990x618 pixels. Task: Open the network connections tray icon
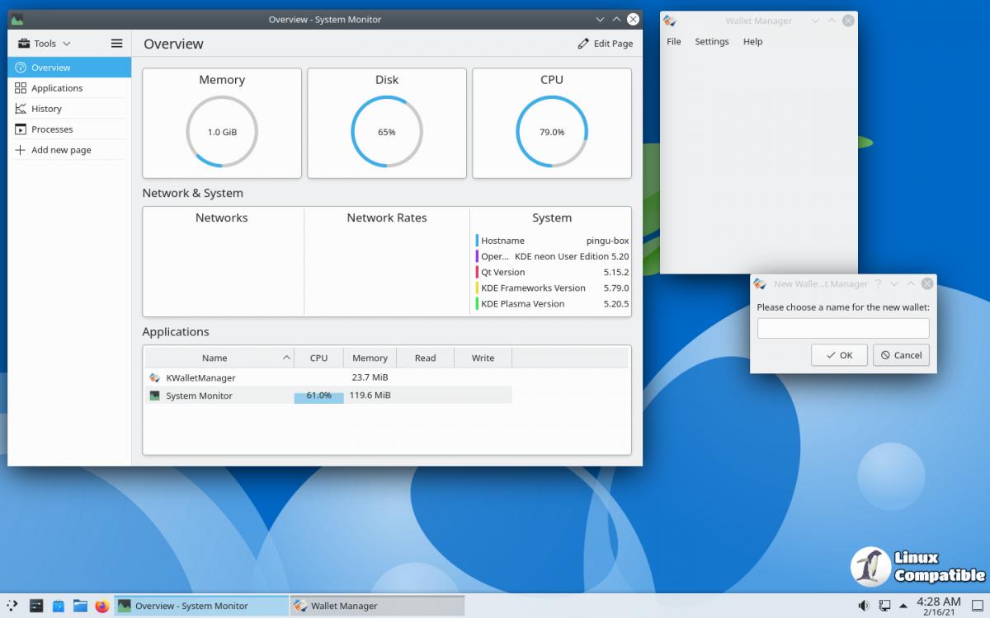pyautogui.click(x=884, y=606)
